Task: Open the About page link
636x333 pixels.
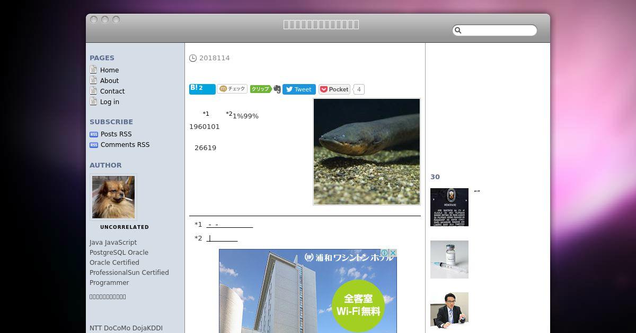Action: click(109, 80)
